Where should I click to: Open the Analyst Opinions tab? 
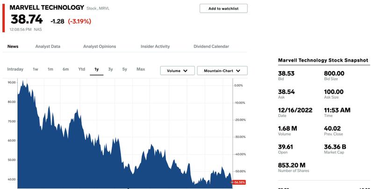100,46
